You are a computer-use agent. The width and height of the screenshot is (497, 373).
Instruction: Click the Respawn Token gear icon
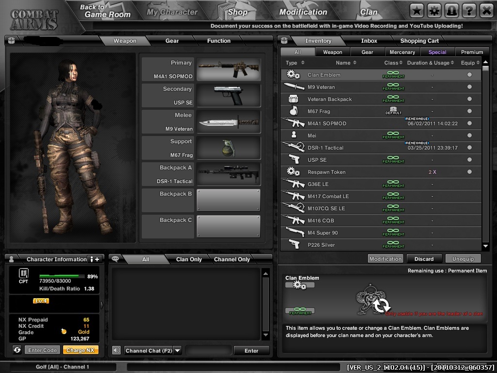(293, 171)
